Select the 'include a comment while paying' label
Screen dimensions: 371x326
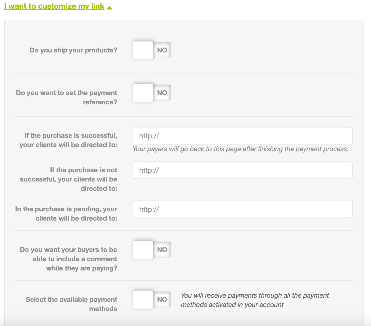tap(69, 259)
